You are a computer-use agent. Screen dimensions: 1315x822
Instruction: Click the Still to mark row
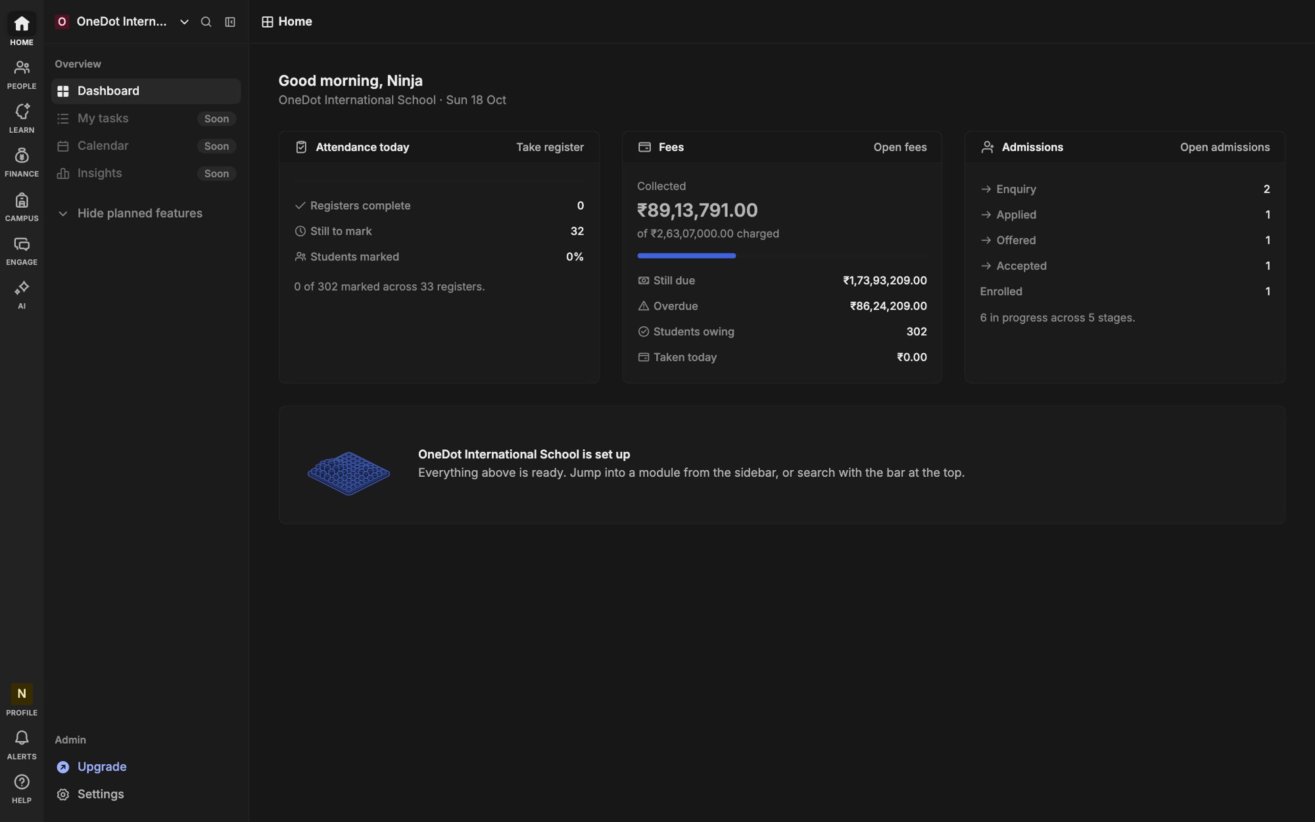point(439,231)
